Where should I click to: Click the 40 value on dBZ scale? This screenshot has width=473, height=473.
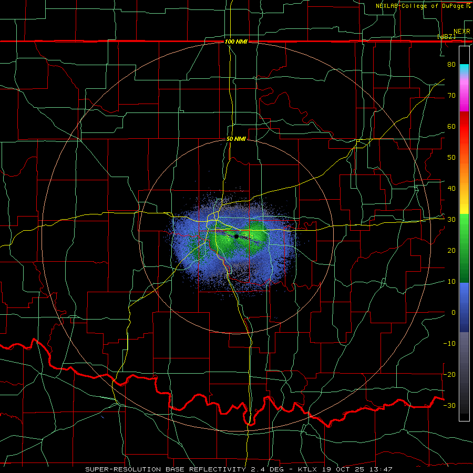(x=451, y=189)
